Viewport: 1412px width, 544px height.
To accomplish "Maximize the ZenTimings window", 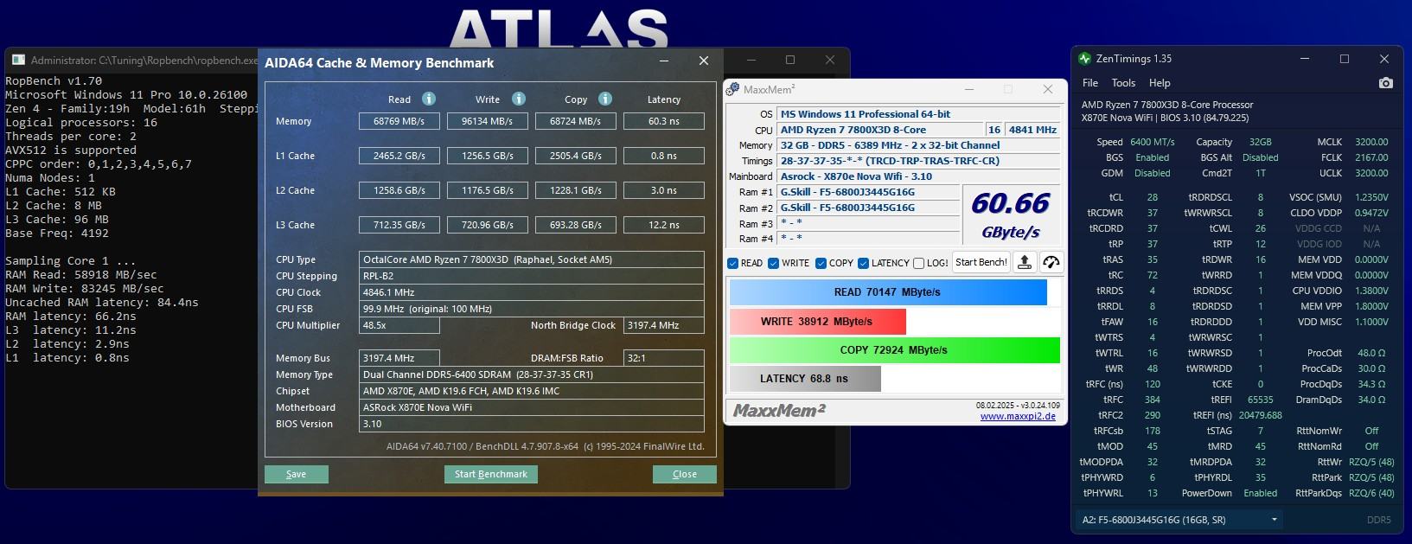I will pos(1345,59).
